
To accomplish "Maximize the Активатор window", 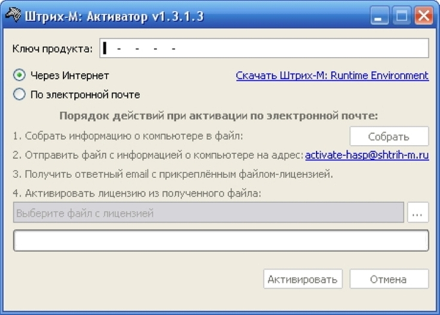I will pyautogui.click(x=401, y=17).
